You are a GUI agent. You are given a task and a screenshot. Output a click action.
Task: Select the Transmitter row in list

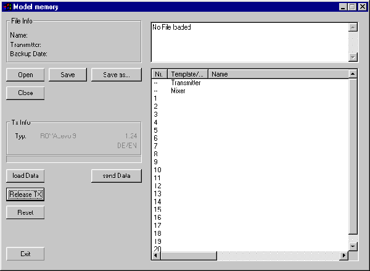tap(185, 83)
